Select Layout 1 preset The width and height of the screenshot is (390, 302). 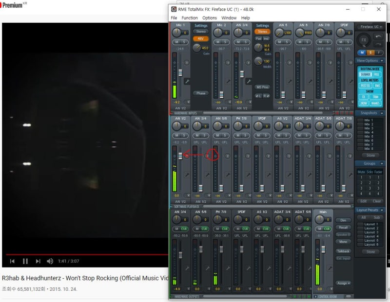pos(370,224)
